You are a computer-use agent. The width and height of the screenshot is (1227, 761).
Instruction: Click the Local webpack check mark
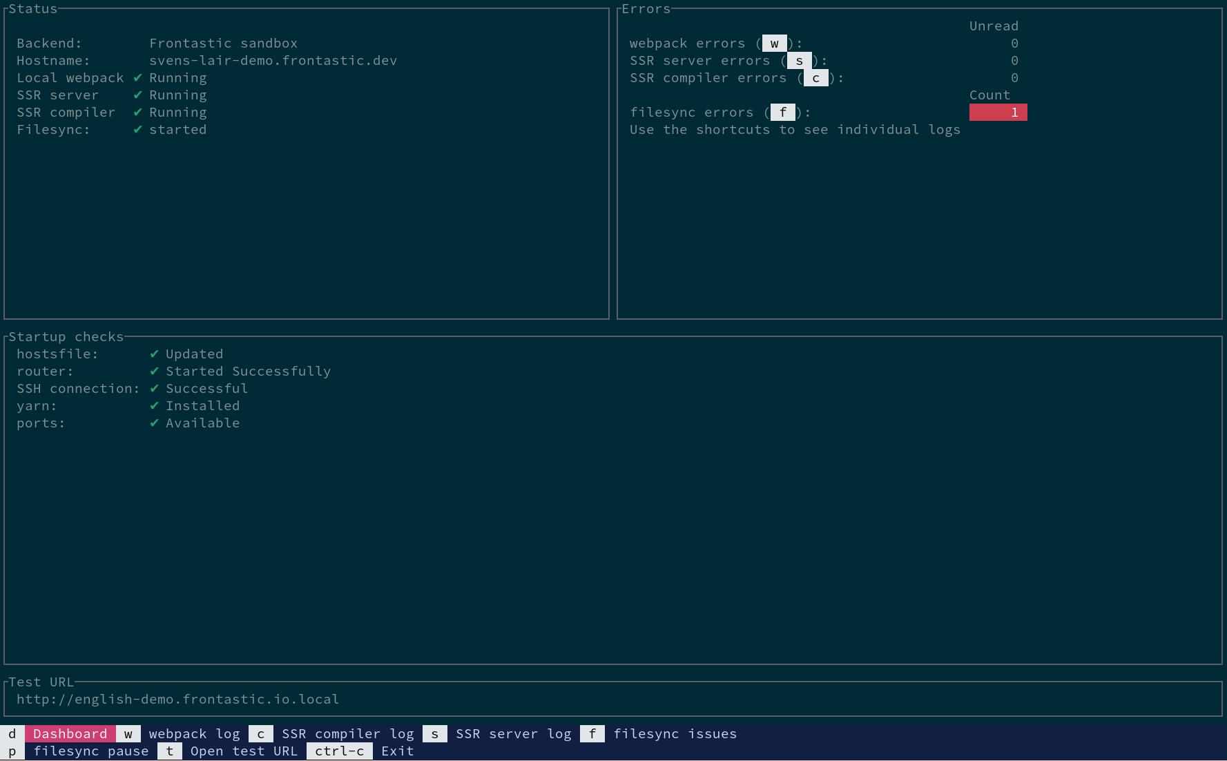[x=137, y=77]
